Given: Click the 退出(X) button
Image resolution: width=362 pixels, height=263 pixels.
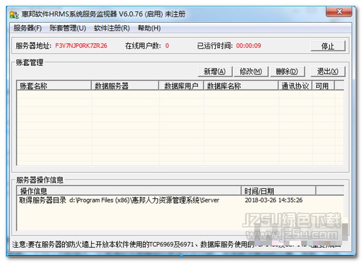Looking at the screenshot, I should (328, 72).
